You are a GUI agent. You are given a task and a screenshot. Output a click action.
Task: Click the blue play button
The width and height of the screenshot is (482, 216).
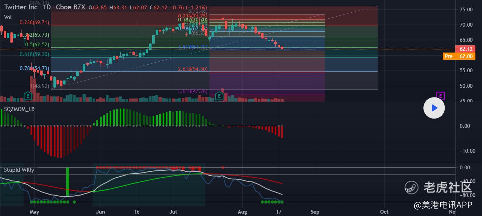point(434,108)
